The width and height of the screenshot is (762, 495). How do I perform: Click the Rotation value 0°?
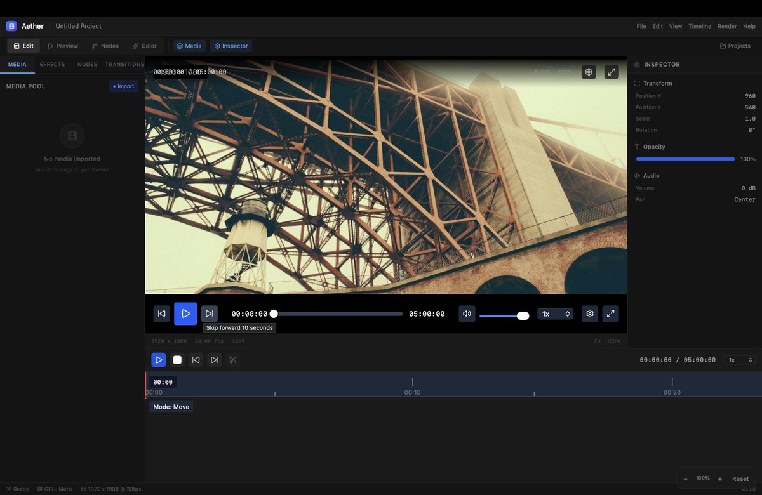point(752,130)
